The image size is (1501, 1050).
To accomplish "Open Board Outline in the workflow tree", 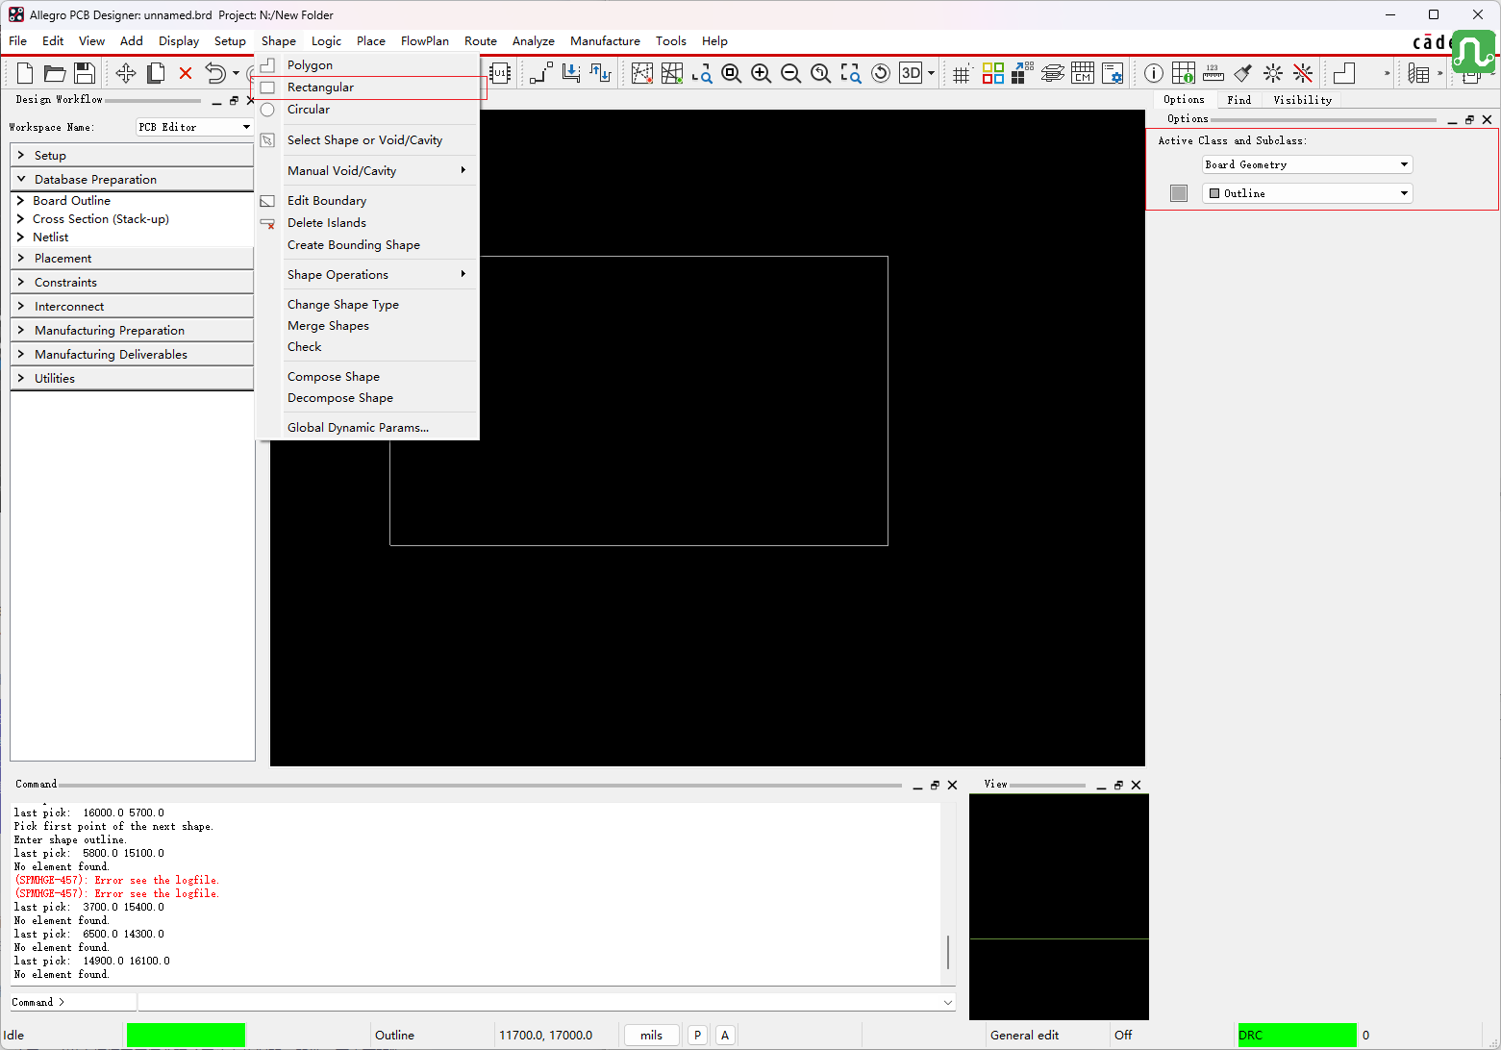I will pyautogui.click(x=71, y=201).
